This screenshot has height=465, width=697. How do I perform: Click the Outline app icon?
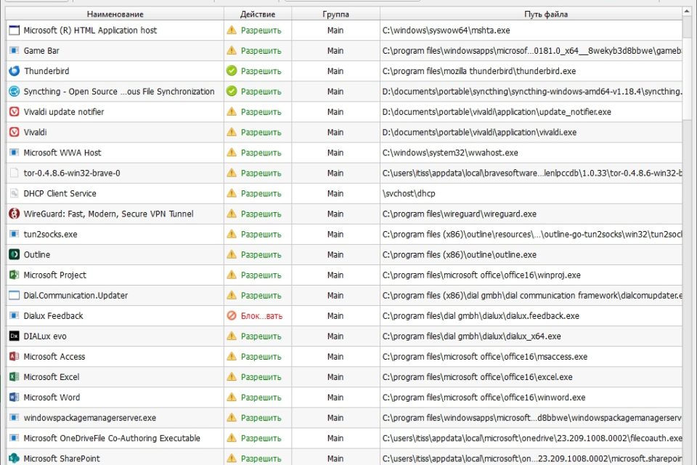tap(15, 254)
